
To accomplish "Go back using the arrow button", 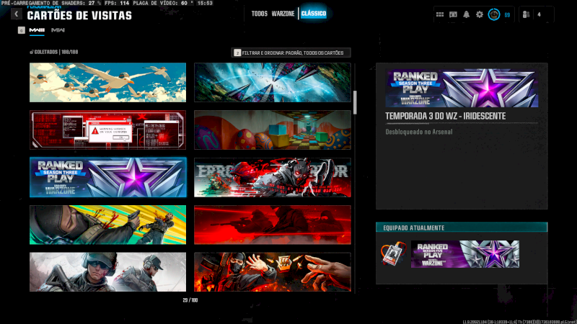I will tap(16, 14).
